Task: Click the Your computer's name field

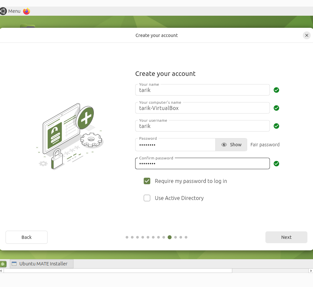Action: tap(202, 108)
